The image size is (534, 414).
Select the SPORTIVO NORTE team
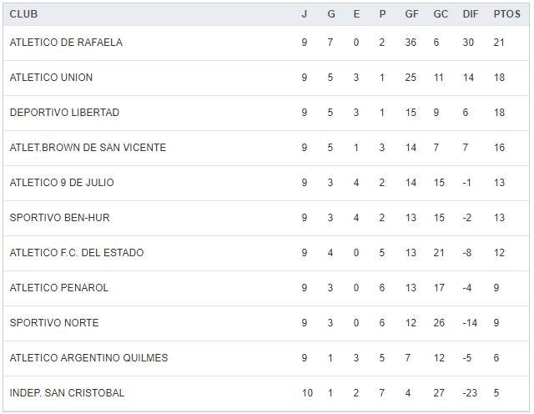coord(54,323)
